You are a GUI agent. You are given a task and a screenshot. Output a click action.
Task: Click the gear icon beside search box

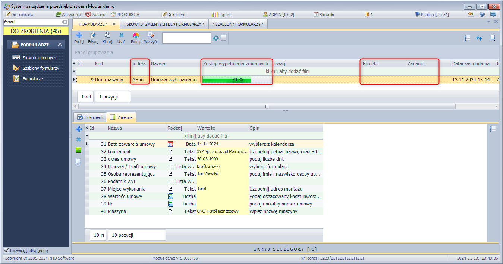[216, 38]
